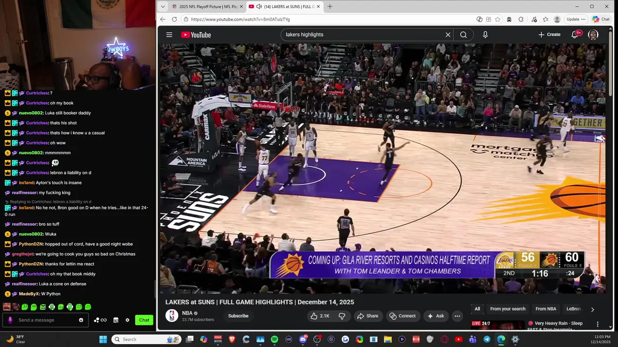Open the browser profile icon
618x347 pixels.
557,19
